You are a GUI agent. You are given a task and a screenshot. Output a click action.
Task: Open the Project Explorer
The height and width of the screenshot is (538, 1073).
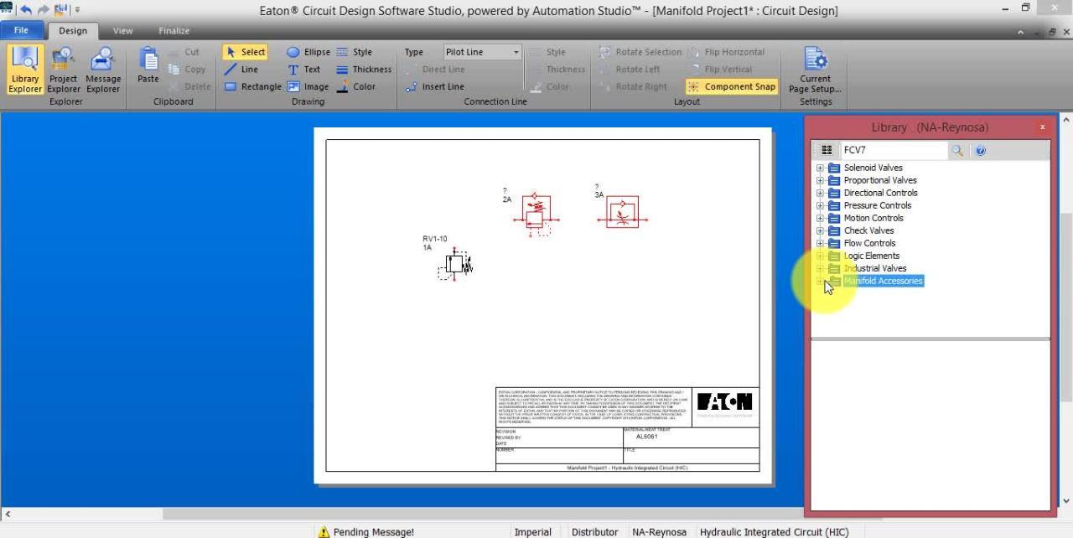click(x=63, y=70)
